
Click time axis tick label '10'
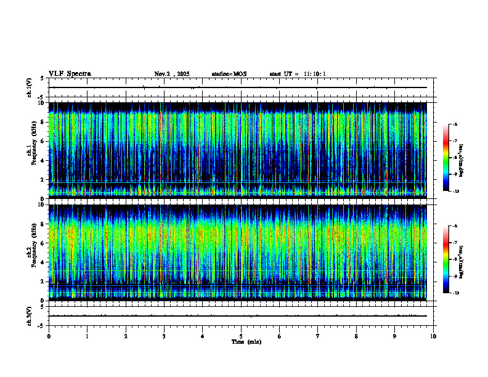[x=433, y=336]
